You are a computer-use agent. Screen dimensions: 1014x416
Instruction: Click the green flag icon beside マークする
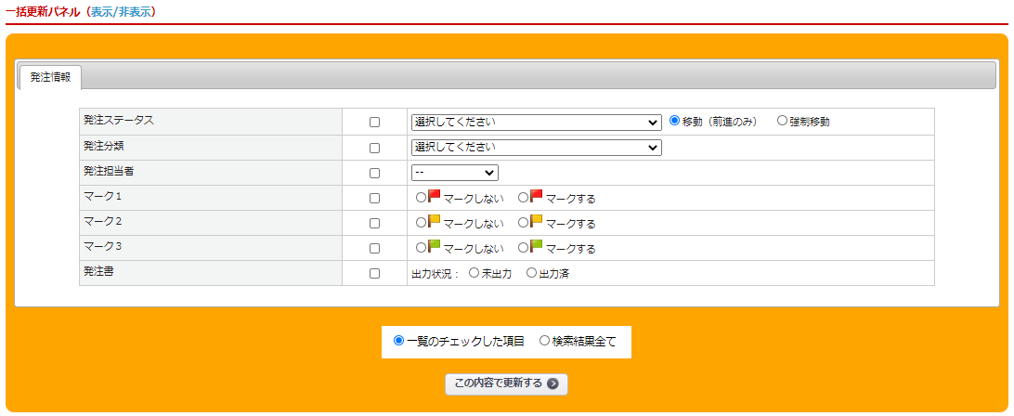click(536, 246)
